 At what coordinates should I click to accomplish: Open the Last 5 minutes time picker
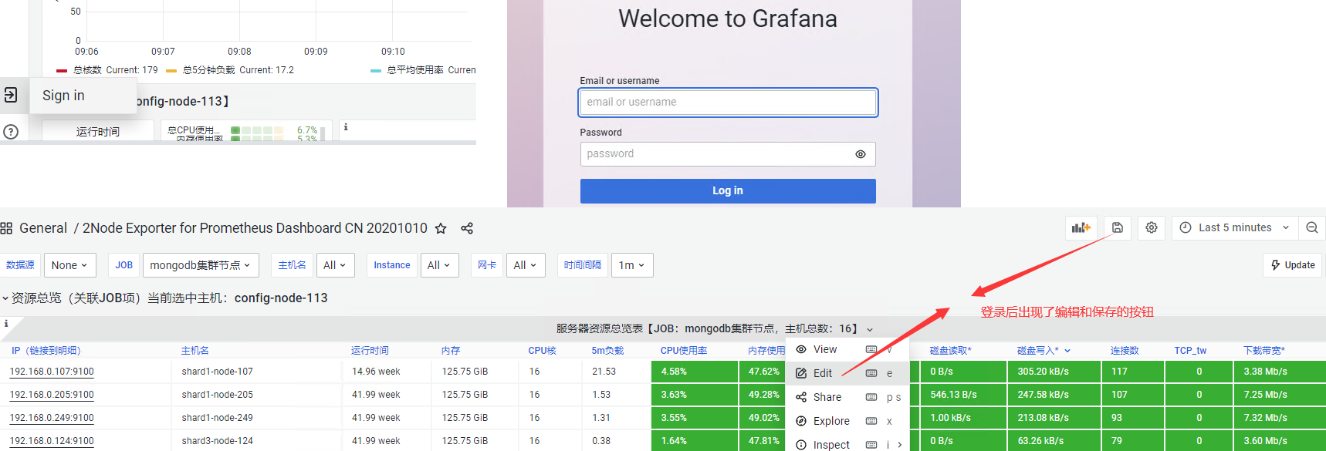1234,227
